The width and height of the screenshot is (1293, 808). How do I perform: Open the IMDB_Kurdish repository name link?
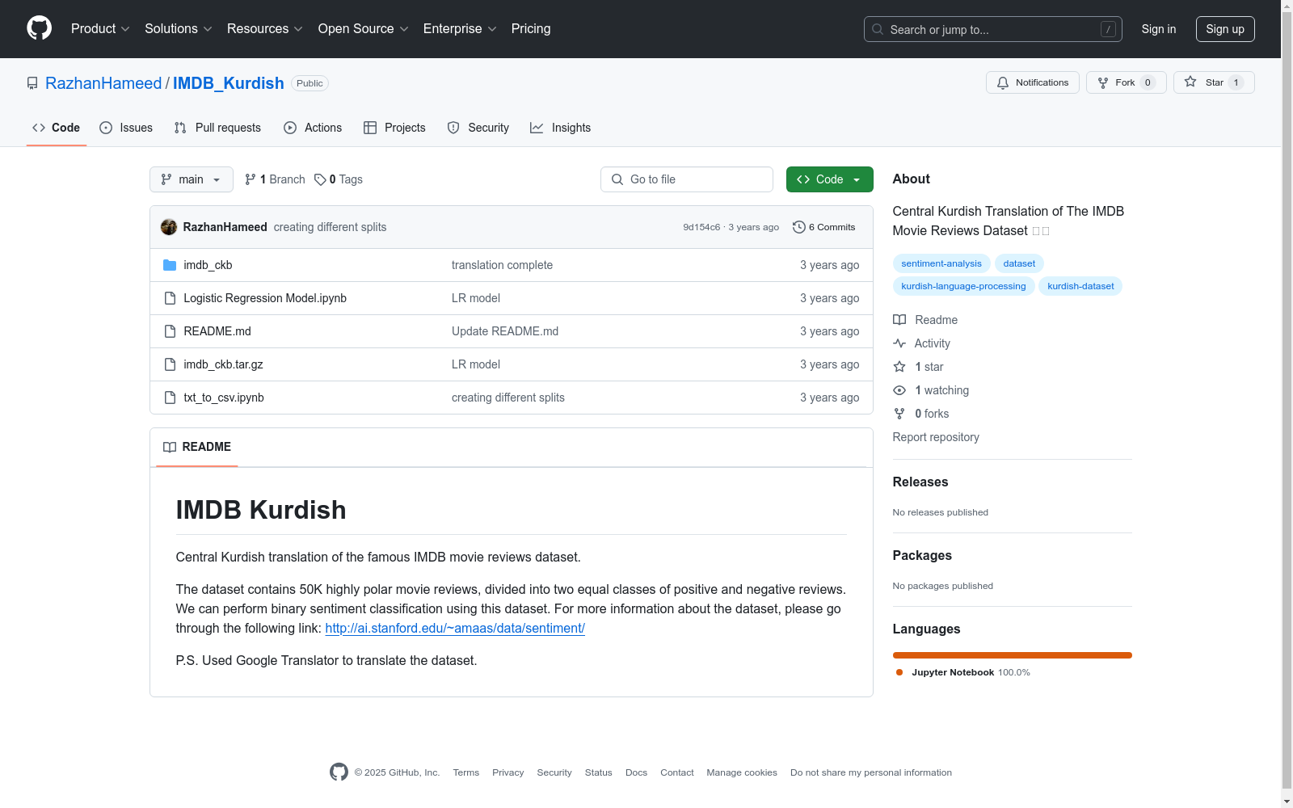pos(229,83)
